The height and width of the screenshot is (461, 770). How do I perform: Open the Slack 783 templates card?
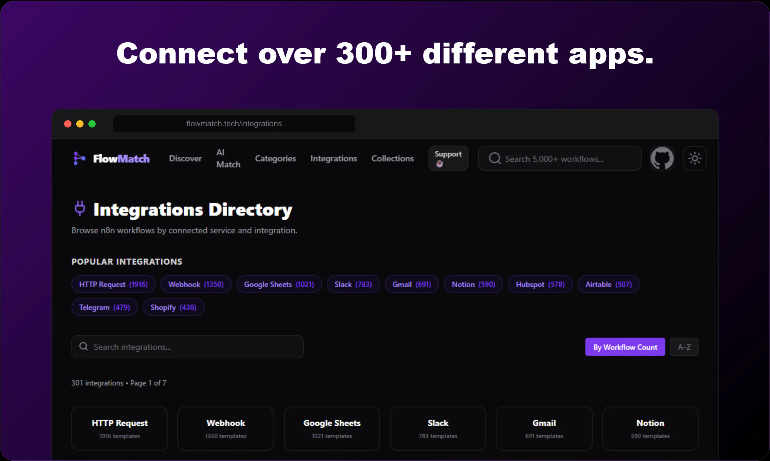438,428
